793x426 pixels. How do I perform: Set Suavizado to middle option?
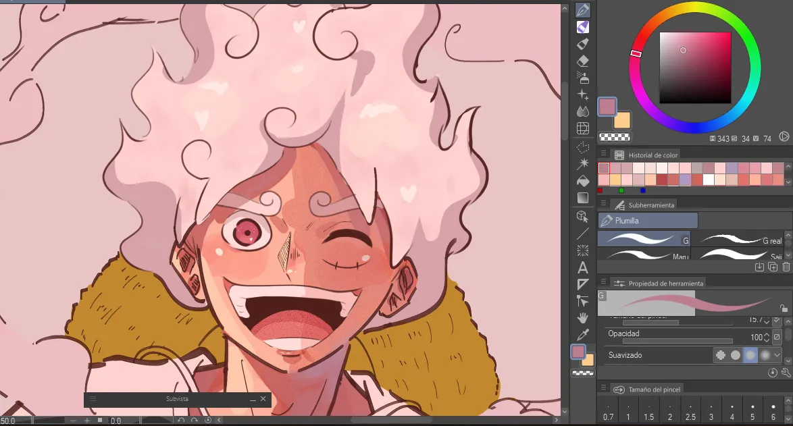pyautogui.click(x=750, y=355)
